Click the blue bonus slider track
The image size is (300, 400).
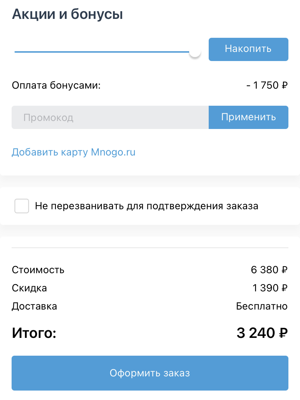coord(102,52)
